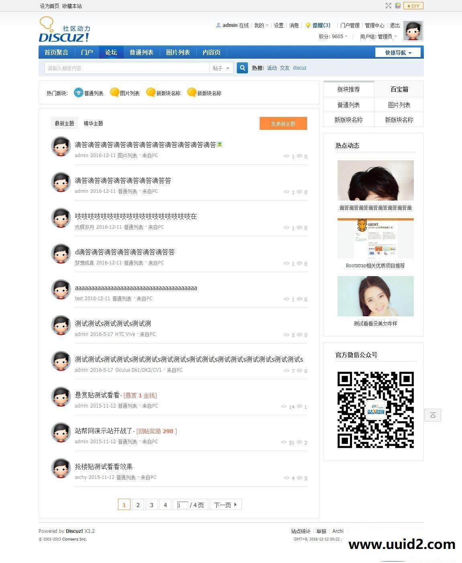The height and width of the screenshot is (563, 462).
Task: Open the admin avatar in the header
Action: click(x=413, y=31)
